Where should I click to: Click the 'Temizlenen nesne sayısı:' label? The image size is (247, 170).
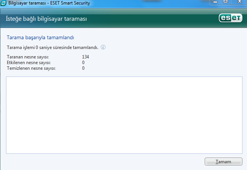(x=31, y=68)
